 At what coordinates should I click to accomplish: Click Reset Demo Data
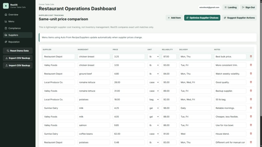tap(18, 51)
